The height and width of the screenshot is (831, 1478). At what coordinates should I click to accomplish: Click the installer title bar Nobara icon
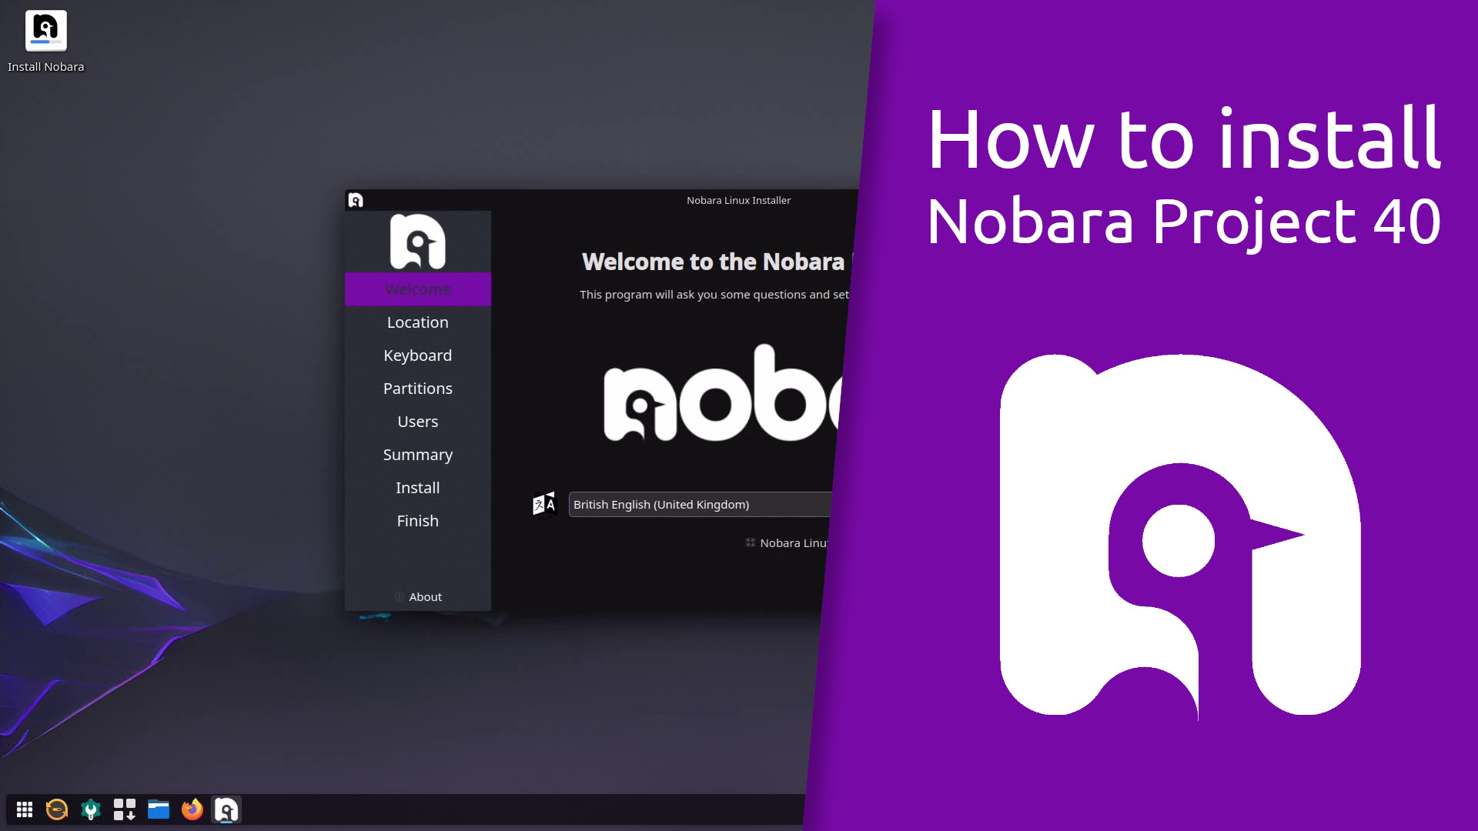click(x=356, y=200)
